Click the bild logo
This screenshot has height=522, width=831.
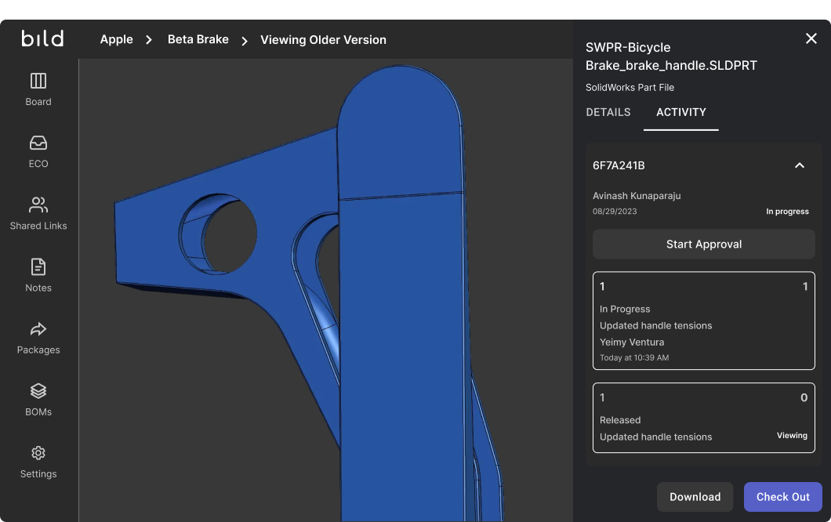coord(42,38)
